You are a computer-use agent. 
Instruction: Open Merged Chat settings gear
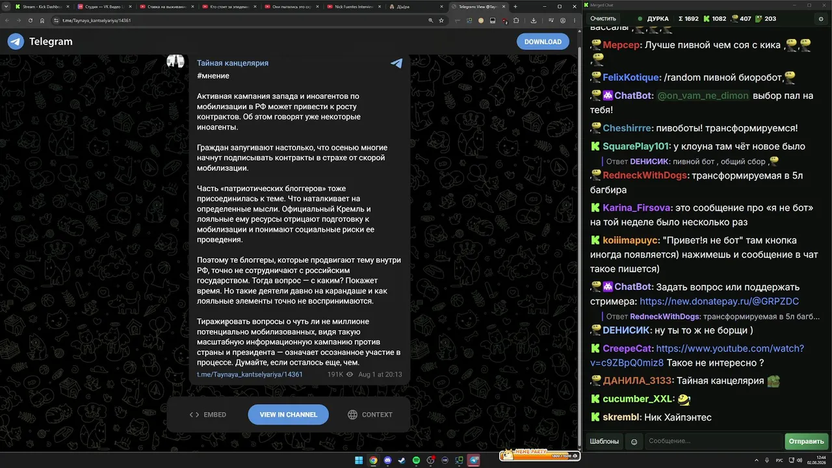click(821, 19)
